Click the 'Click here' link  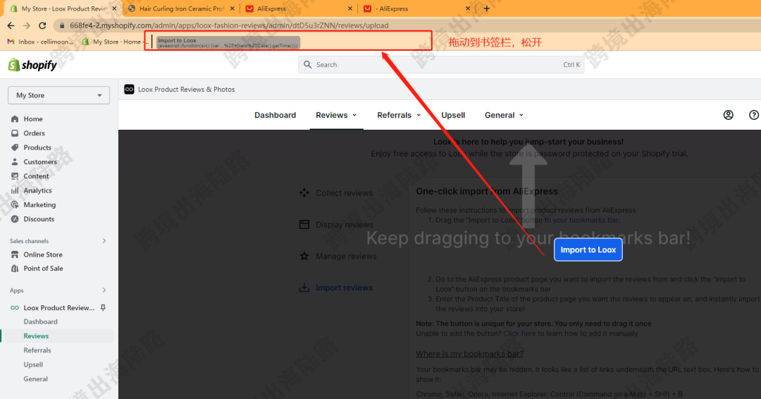519,333
